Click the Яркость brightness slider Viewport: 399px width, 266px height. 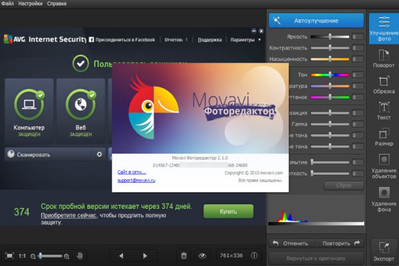click(x=330, y=37)
